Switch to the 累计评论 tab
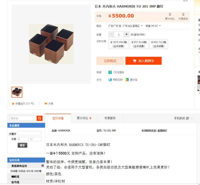Image resolution: width=200 pixels, height=185 pixels. [84, 118]
